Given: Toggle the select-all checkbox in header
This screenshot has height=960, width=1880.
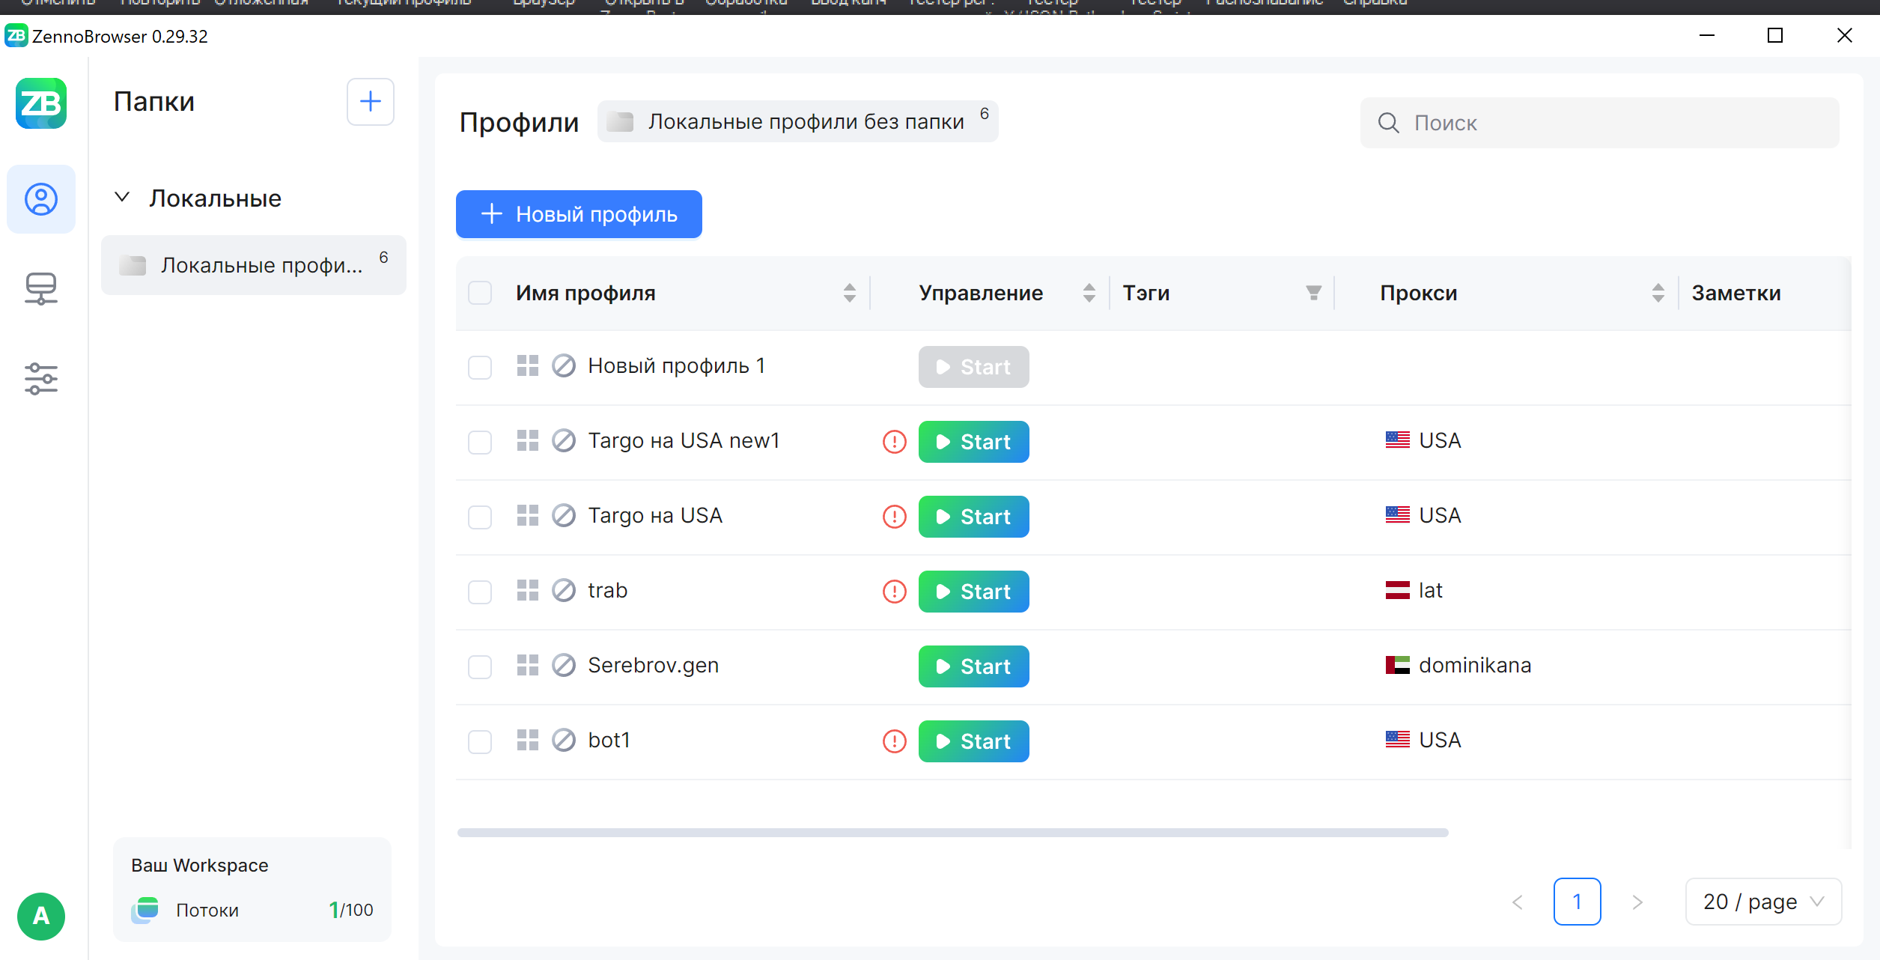Looking at the screenshot, I should tap(480, 293).
